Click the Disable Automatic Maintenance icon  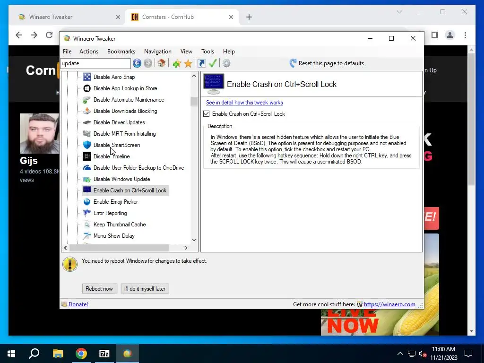point(87,100)
